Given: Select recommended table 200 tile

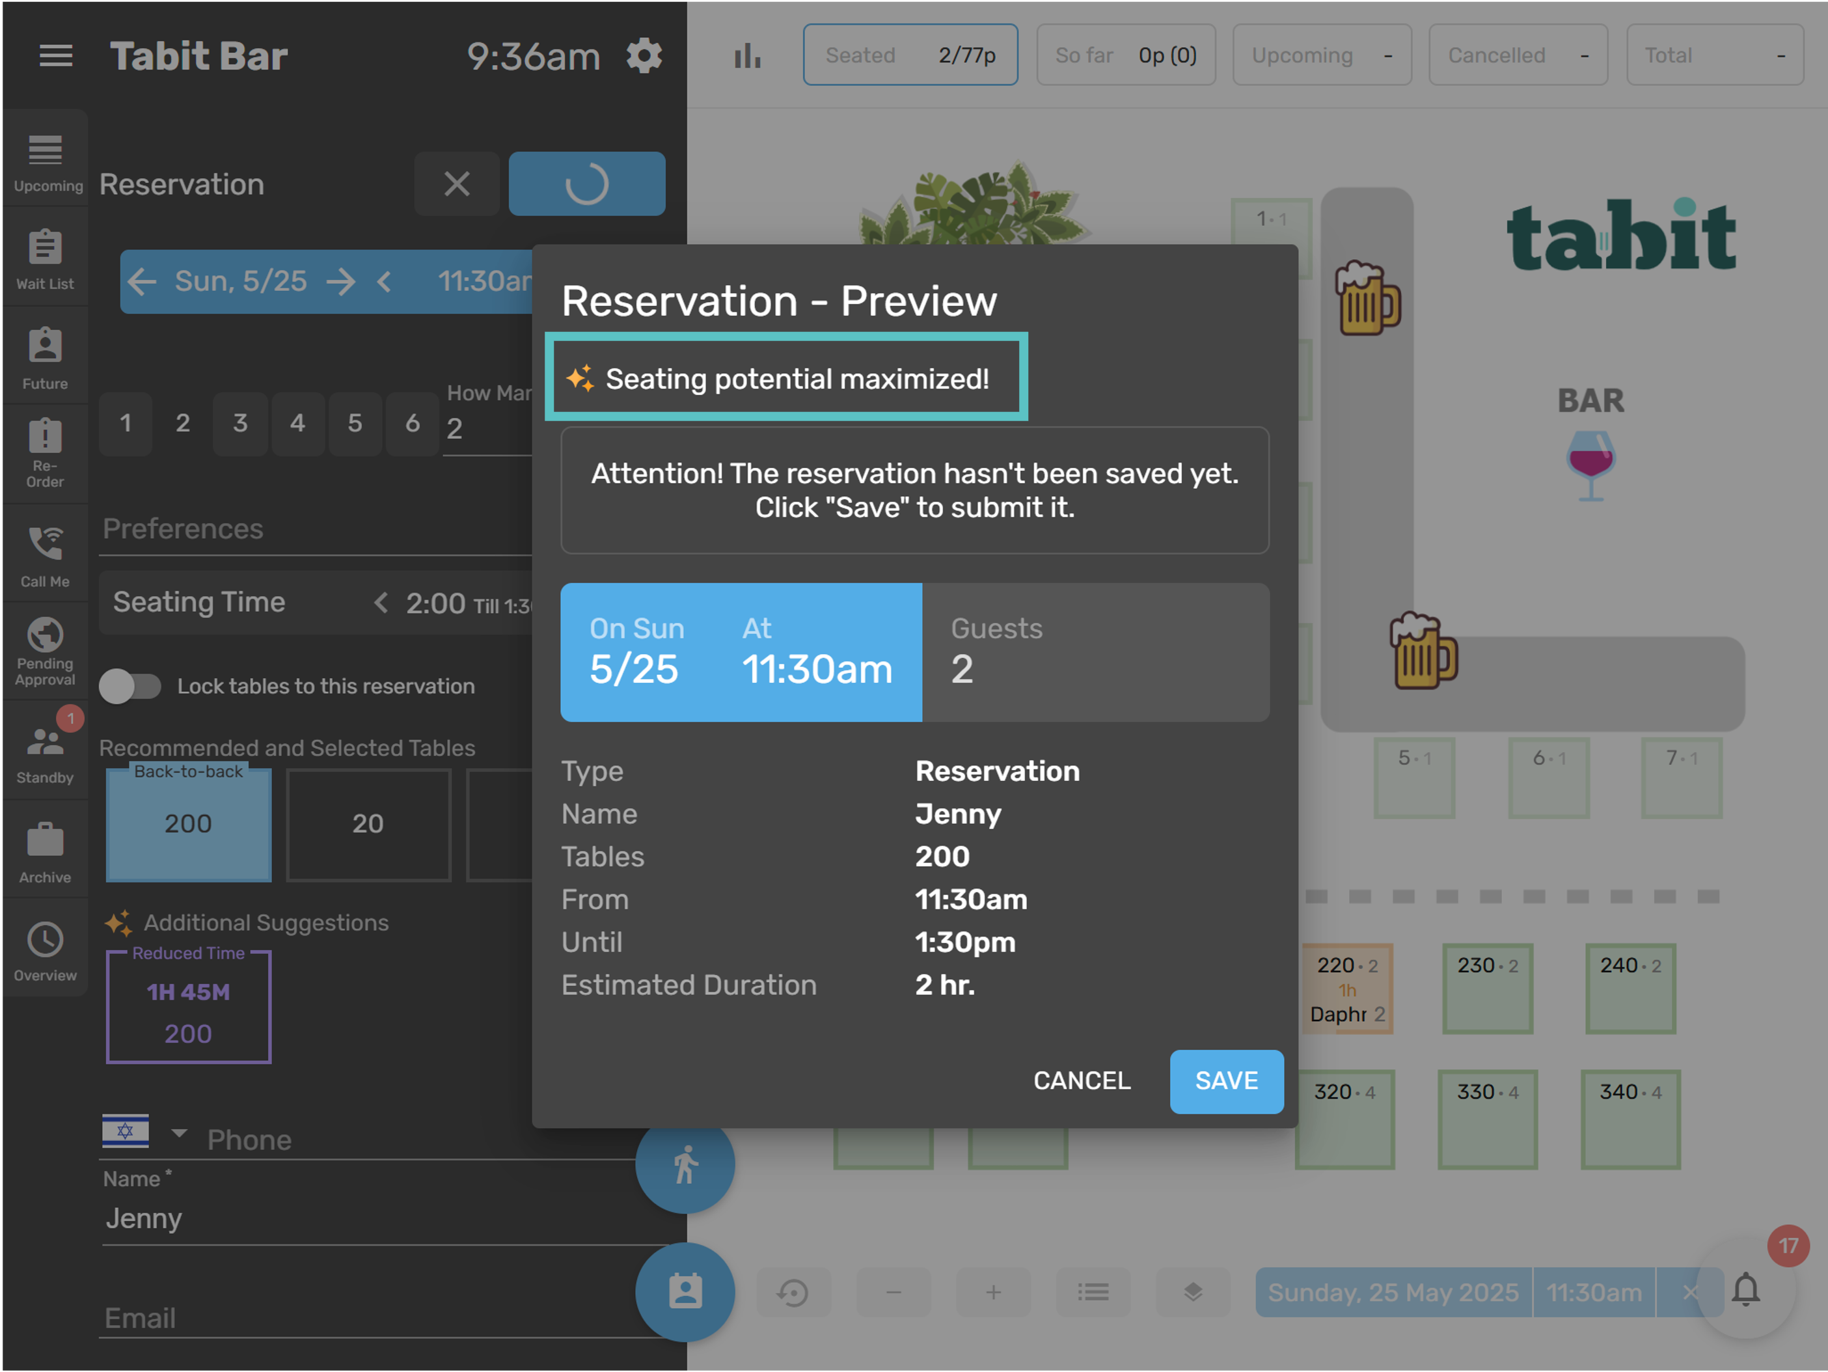Looking at the screenshot, I should click(189, 824).
